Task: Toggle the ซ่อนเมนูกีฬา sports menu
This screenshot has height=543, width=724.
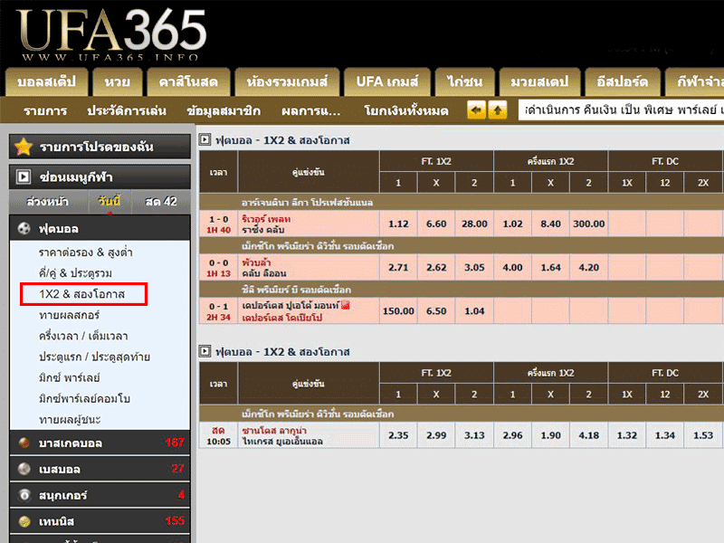Action: click(100, 176)
